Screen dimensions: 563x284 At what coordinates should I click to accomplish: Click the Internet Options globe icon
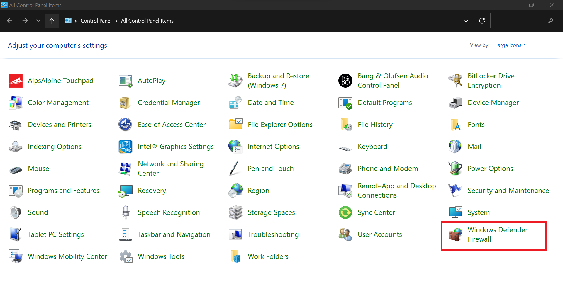pyautogui.click(x=235, y=147)
